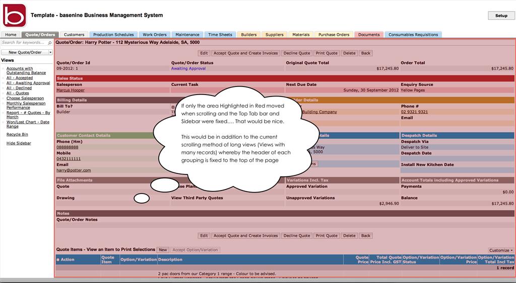Click New button beside Quote Items
This screenshot has height=283, width=516.
coord(163,250)
